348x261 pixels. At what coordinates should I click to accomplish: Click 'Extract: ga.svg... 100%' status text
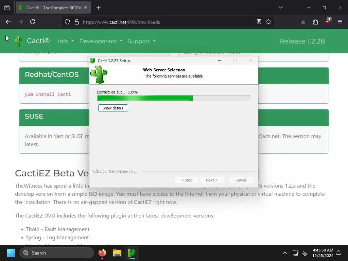point(117,92)
